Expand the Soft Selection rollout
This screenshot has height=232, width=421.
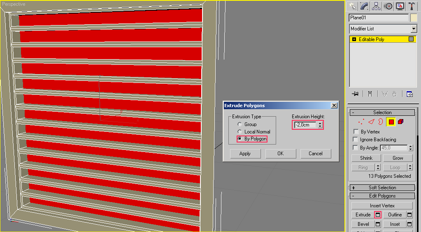pyautogui.click(x=382, y=188)
